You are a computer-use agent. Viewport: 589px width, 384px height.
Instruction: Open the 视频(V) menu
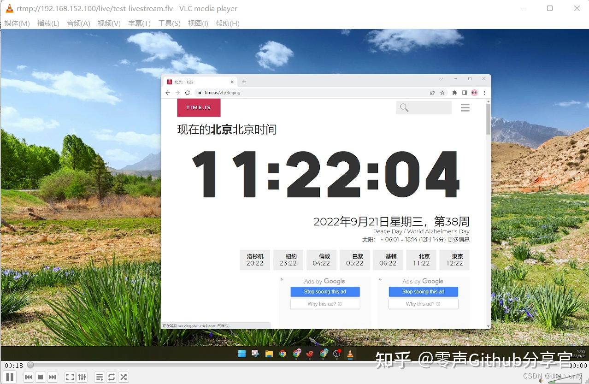click(109, 24)
